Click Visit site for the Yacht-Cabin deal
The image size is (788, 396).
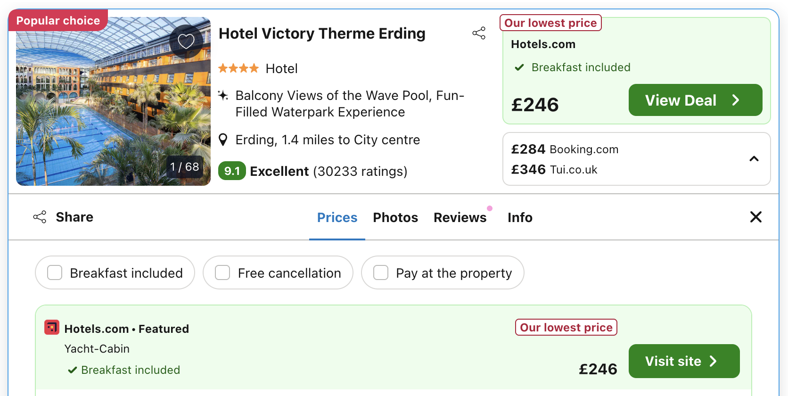684,361
